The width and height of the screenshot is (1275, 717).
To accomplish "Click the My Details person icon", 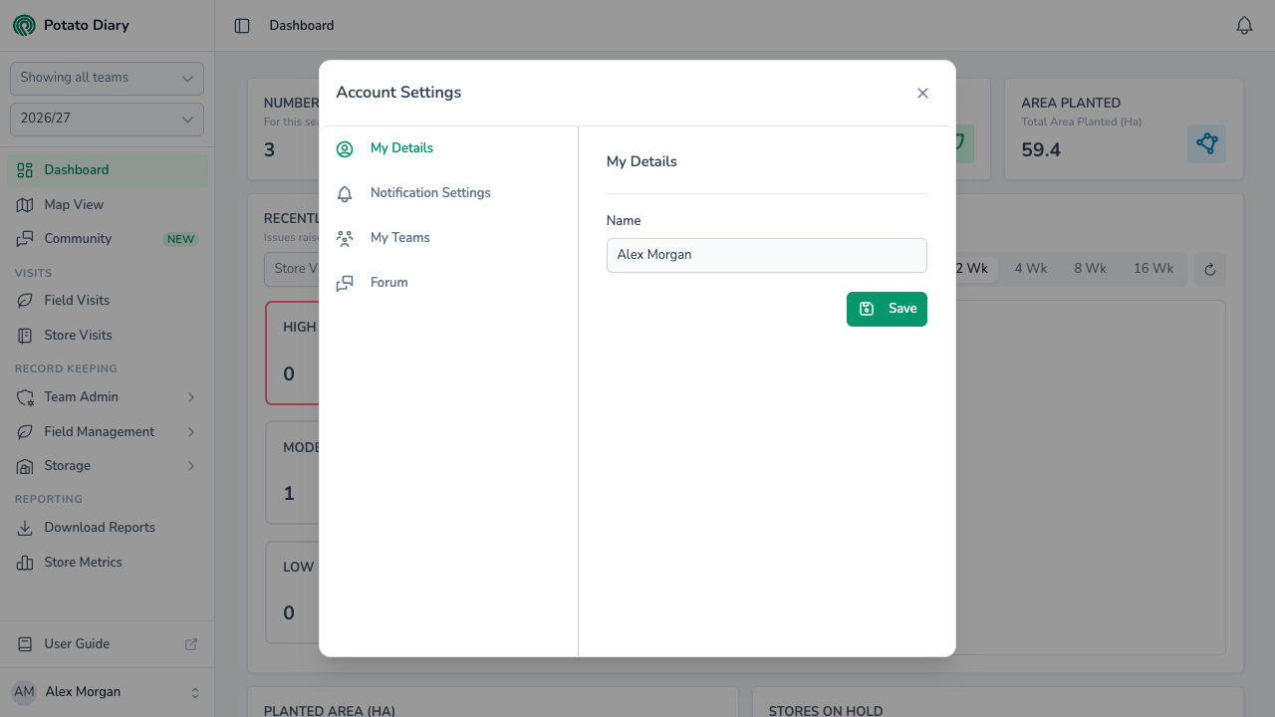I will pos(345,148).
